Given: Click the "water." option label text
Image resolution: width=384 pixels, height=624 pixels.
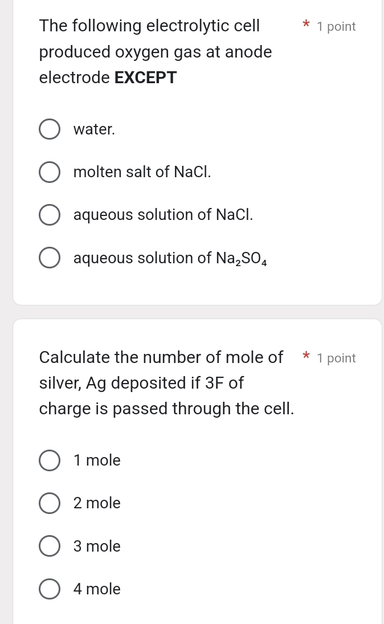Looking at the screenshot, I should (94, 129).
